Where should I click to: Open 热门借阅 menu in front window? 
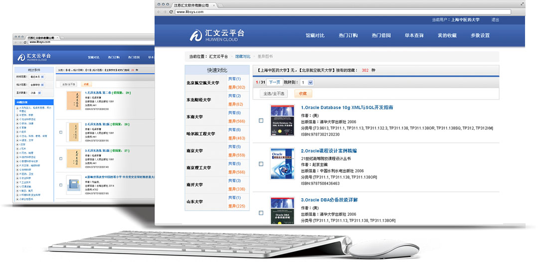[x=381, y=36]
